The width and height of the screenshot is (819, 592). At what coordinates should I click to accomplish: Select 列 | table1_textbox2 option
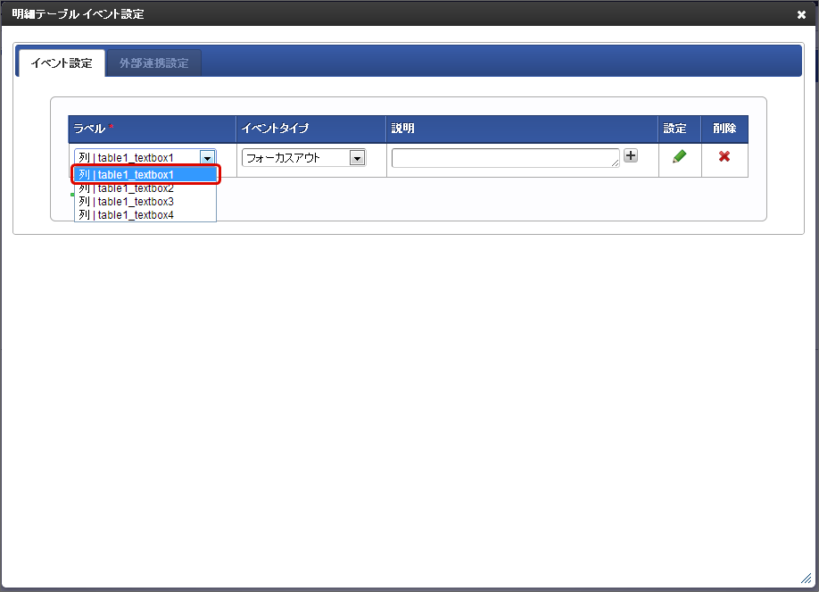coord(145,188)
